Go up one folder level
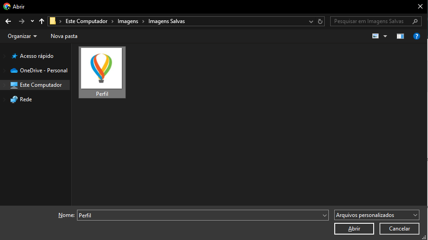This screenshot has width=428, height=240. [42, 21]
